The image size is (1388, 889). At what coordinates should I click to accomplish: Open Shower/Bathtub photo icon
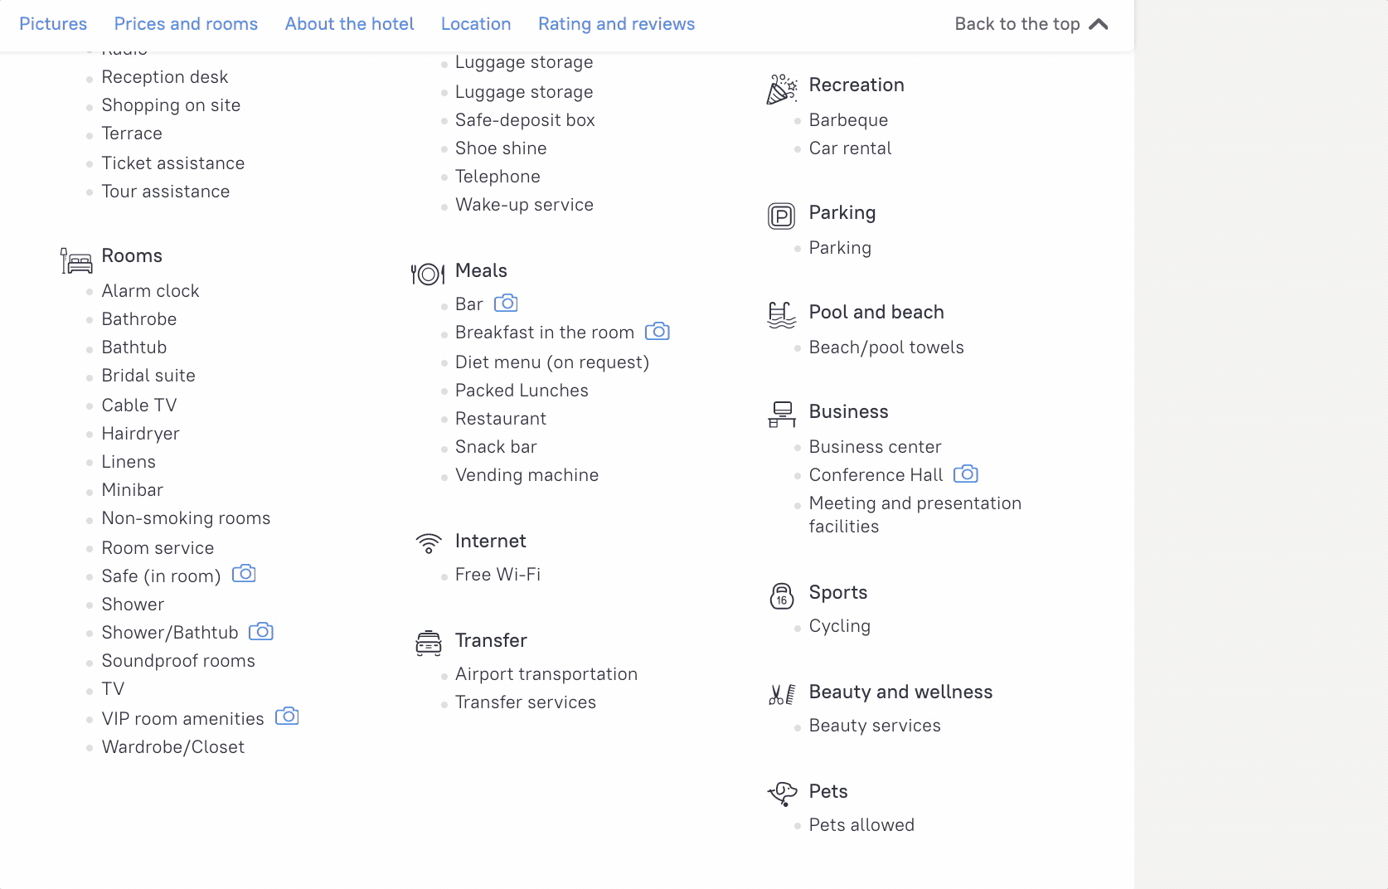[261, 632]
